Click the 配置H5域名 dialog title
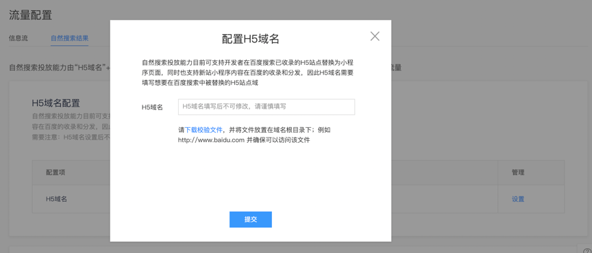Viewport: 592px width, 253px height. coord(250,39)
